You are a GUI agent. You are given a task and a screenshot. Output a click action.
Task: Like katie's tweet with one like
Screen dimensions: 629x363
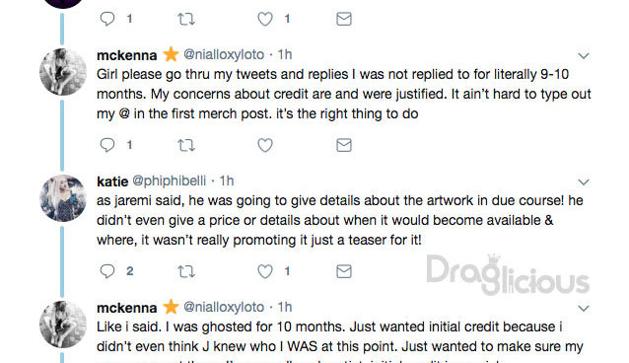click(x=265, y=271)
